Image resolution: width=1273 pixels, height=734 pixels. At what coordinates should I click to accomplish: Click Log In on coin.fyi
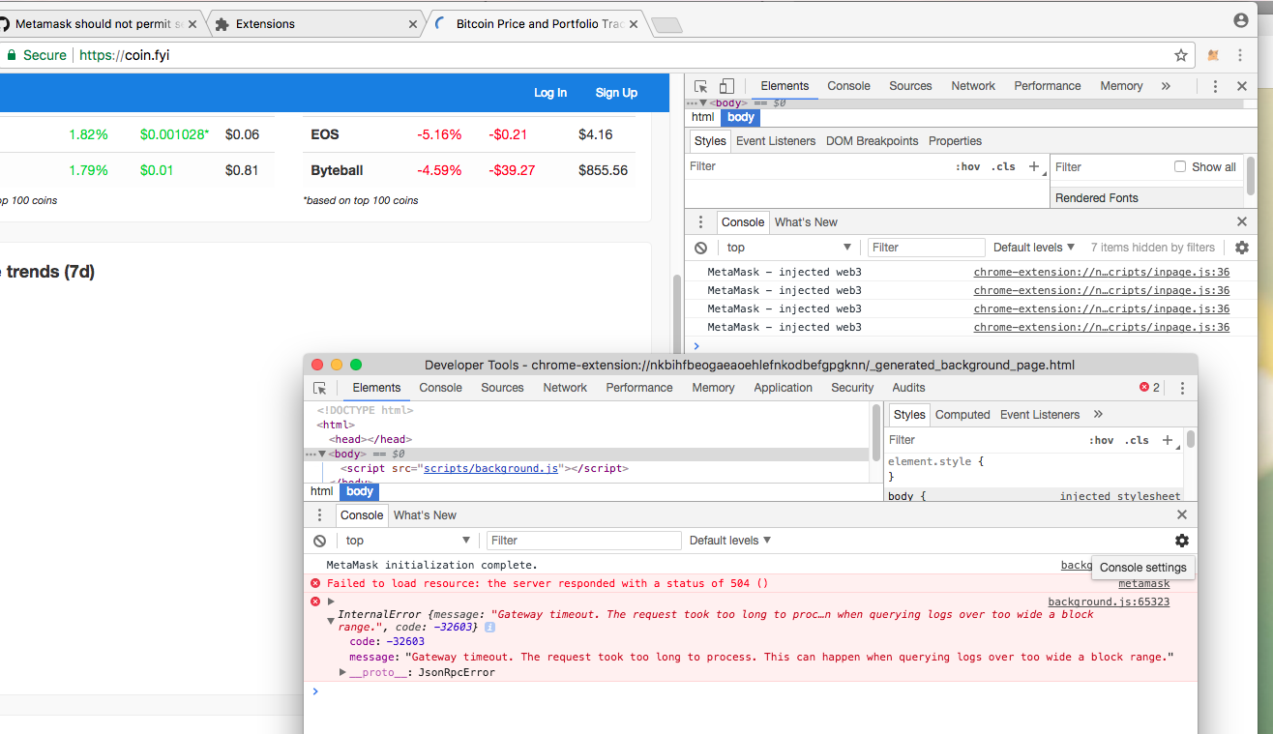point(550,93)
